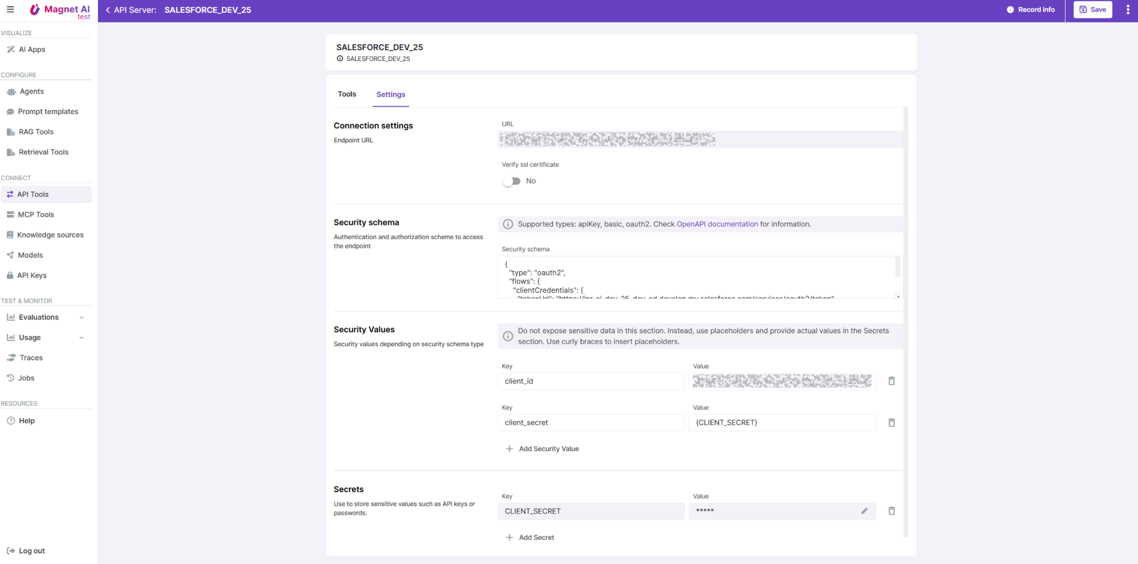Expand the Usage sidebar section
Viewport: 1138px width, 564px height.
point(81,338)
